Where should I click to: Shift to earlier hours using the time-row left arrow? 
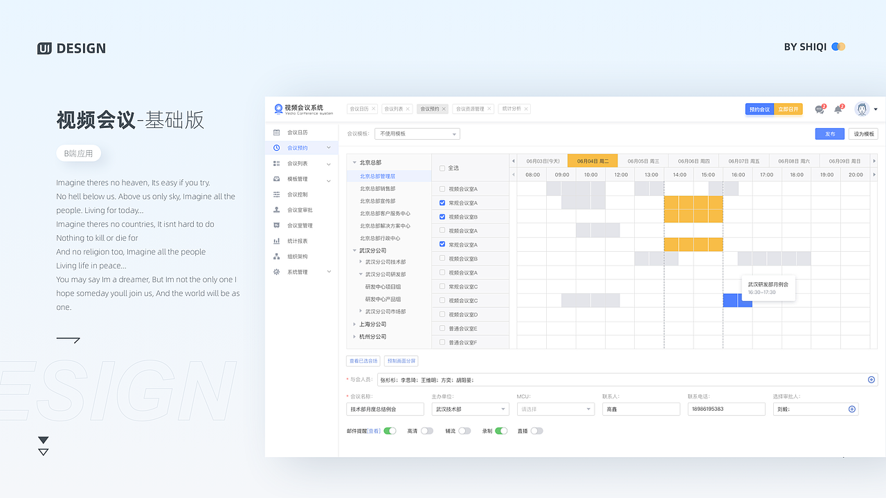pyautogui.click(x=513, y=174)
